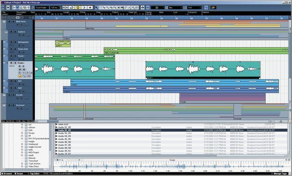Toggle the Snap to Zero Crossing button

tap(206, 8)
